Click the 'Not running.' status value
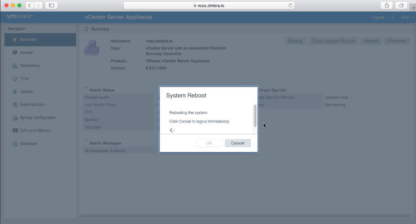Screen dimensions: 416x224 point(335,105)
